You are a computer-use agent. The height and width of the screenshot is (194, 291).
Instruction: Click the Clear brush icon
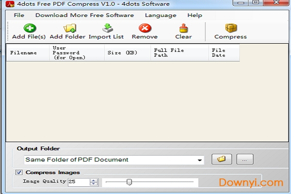click(183, 28)
